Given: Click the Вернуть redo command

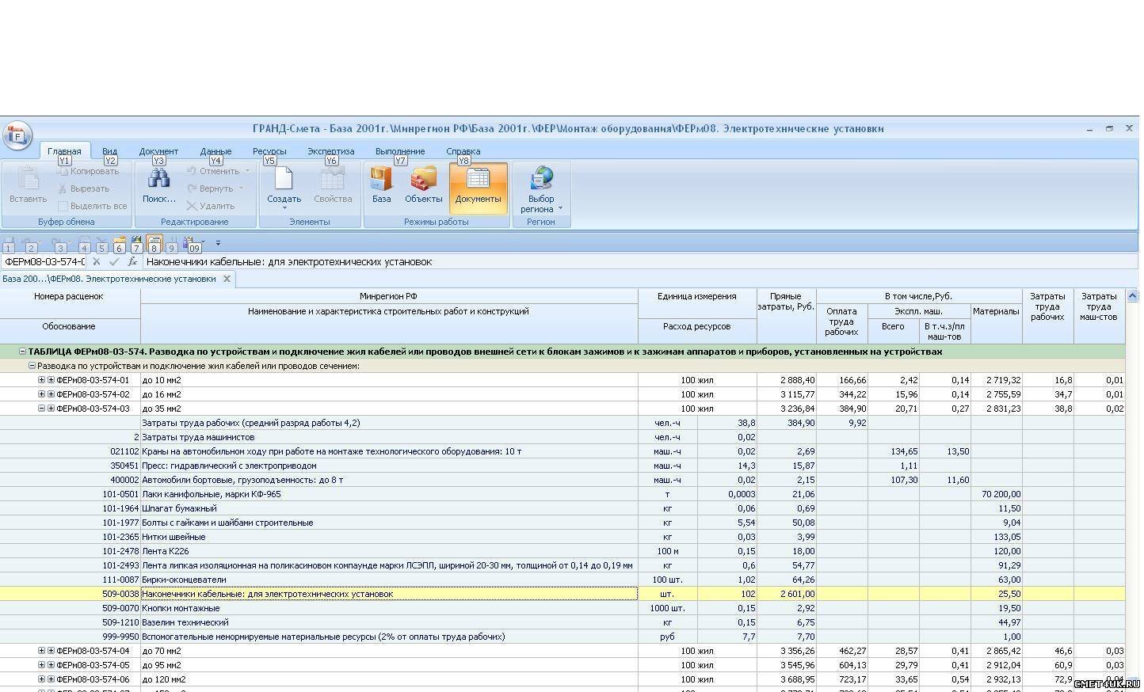Looking at the screenshot, I should pos(211,188).
